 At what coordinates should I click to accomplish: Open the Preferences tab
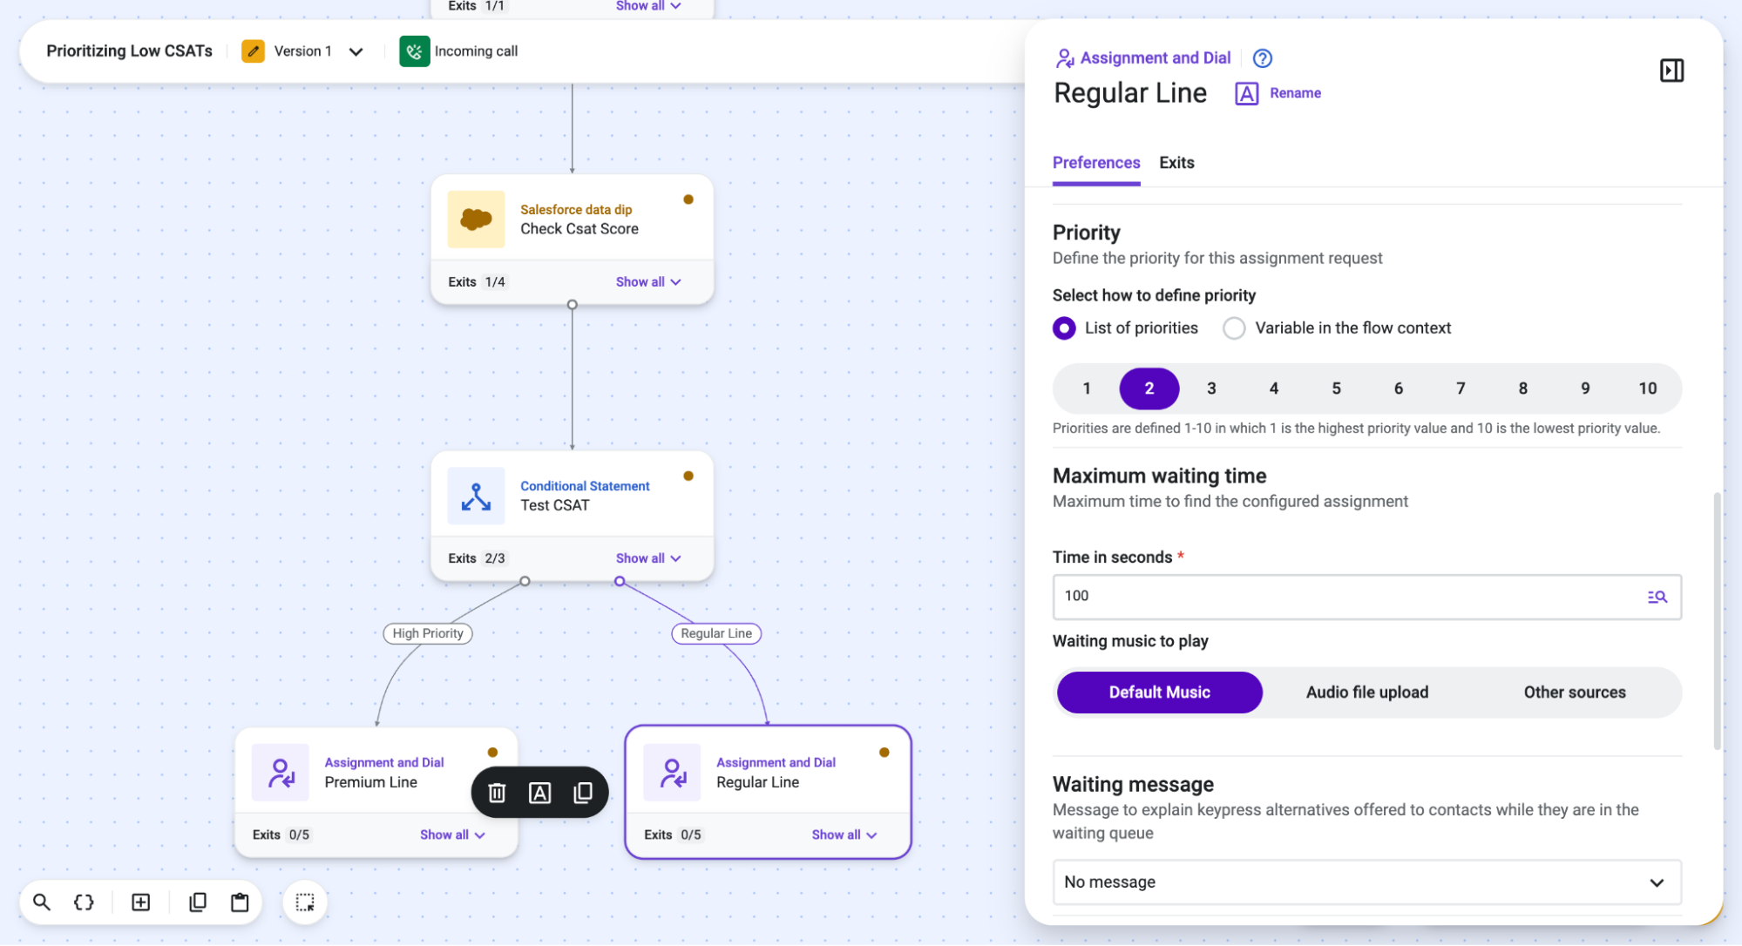point(1096,163)
